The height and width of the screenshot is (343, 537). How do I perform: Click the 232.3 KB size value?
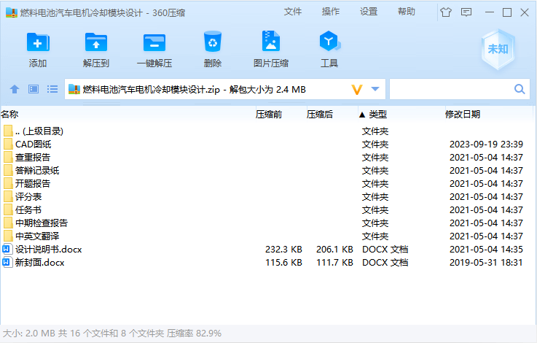283,250
